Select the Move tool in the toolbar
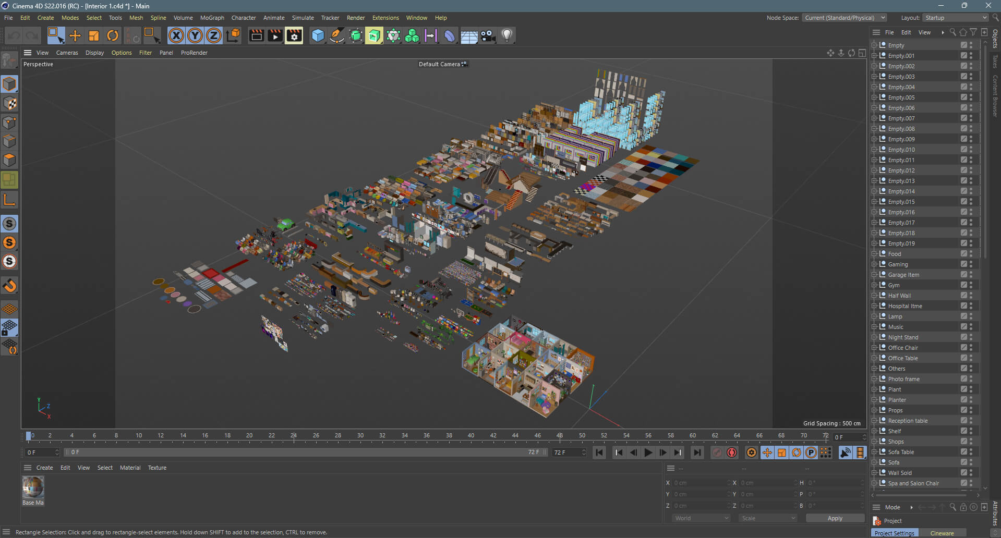 [x=75, y=35]
